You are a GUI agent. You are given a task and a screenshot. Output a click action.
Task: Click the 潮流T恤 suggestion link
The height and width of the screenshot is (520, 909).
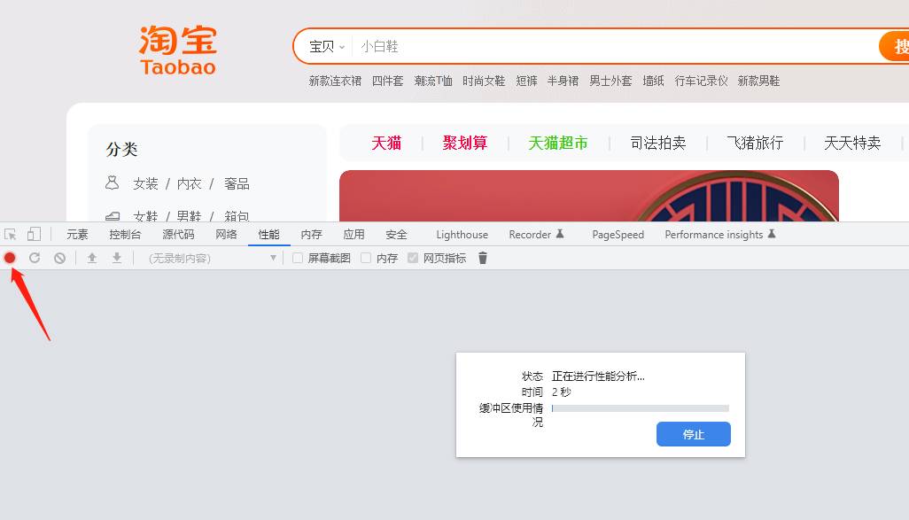[433, 81]
